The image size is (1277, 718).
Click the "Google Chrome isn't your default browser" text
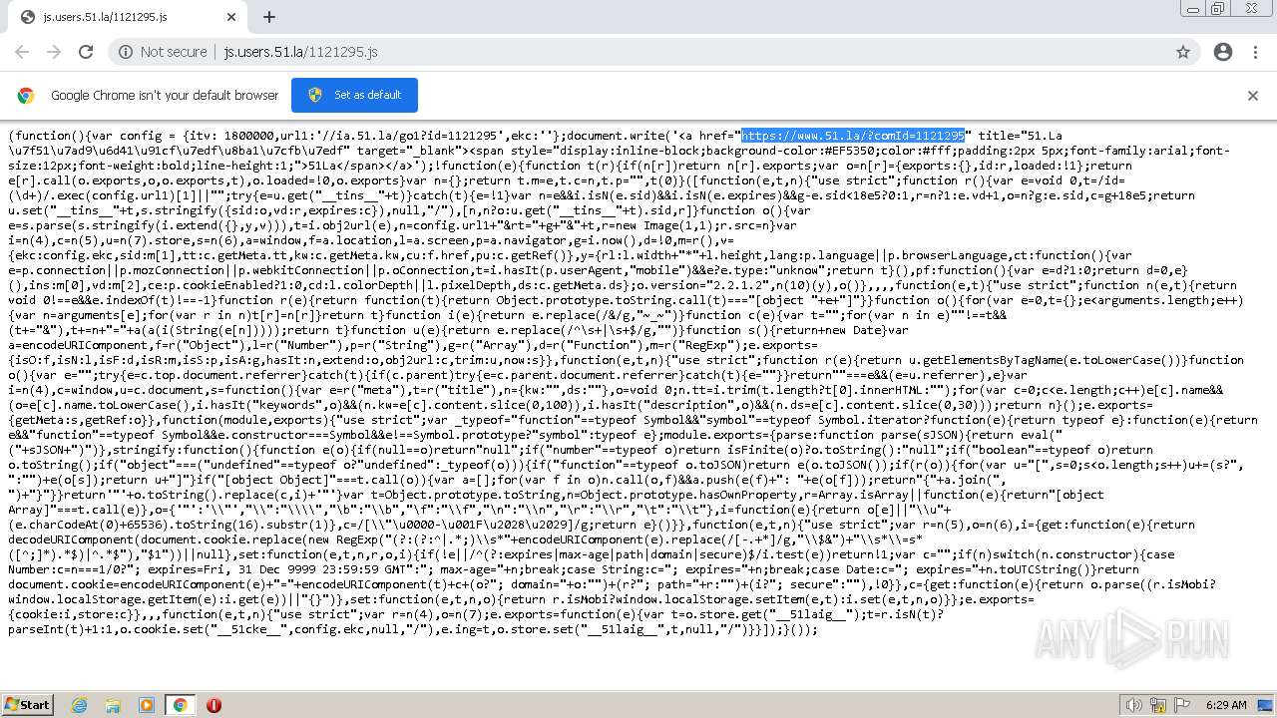click(x=165, y=96)
